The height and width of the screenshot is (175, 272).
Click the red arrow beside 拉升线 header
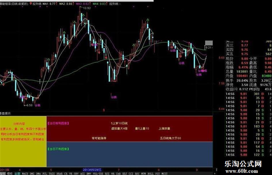[x=31, y=3]
